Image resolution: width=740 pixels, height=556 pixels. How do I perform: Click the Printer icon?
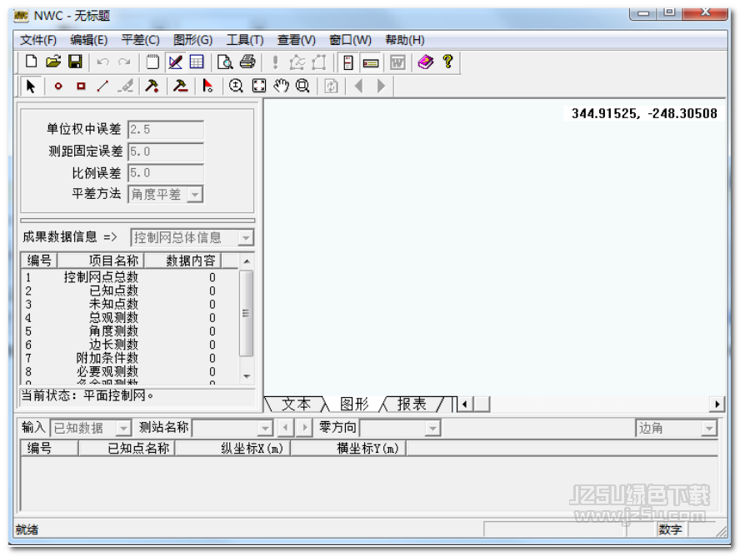click(x=247, y=62)
